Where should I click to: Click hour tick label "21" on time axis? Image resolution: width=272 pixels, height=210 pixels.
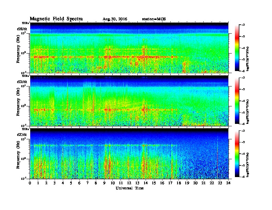click(x=204, y=183)
